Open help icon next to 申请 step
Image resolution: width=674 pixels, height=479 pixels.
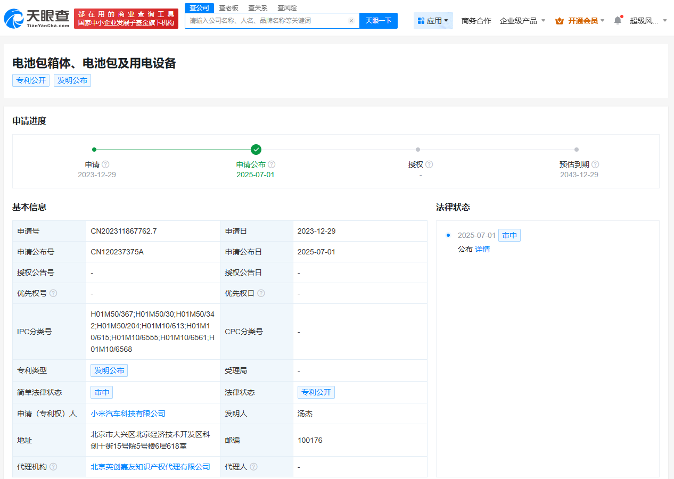click(105, 164)
